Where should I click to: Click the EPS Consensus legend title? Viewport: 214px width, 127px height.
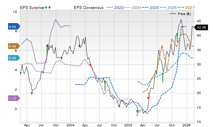[89, 8]
